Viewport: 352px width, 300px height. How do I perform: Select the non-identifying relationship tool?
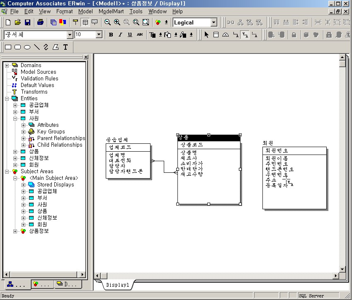click(x=255, y=34)
